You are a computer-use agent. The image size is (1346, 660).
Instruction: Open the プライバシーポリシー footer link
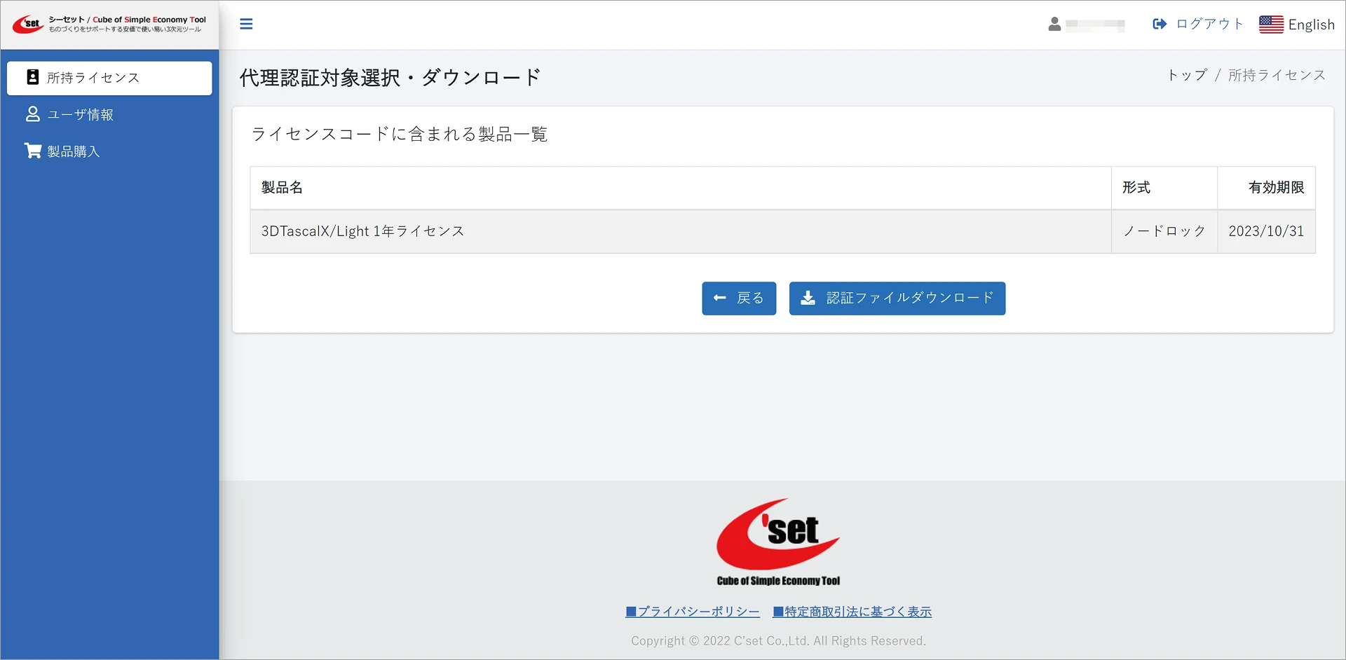tap(692, 612)
